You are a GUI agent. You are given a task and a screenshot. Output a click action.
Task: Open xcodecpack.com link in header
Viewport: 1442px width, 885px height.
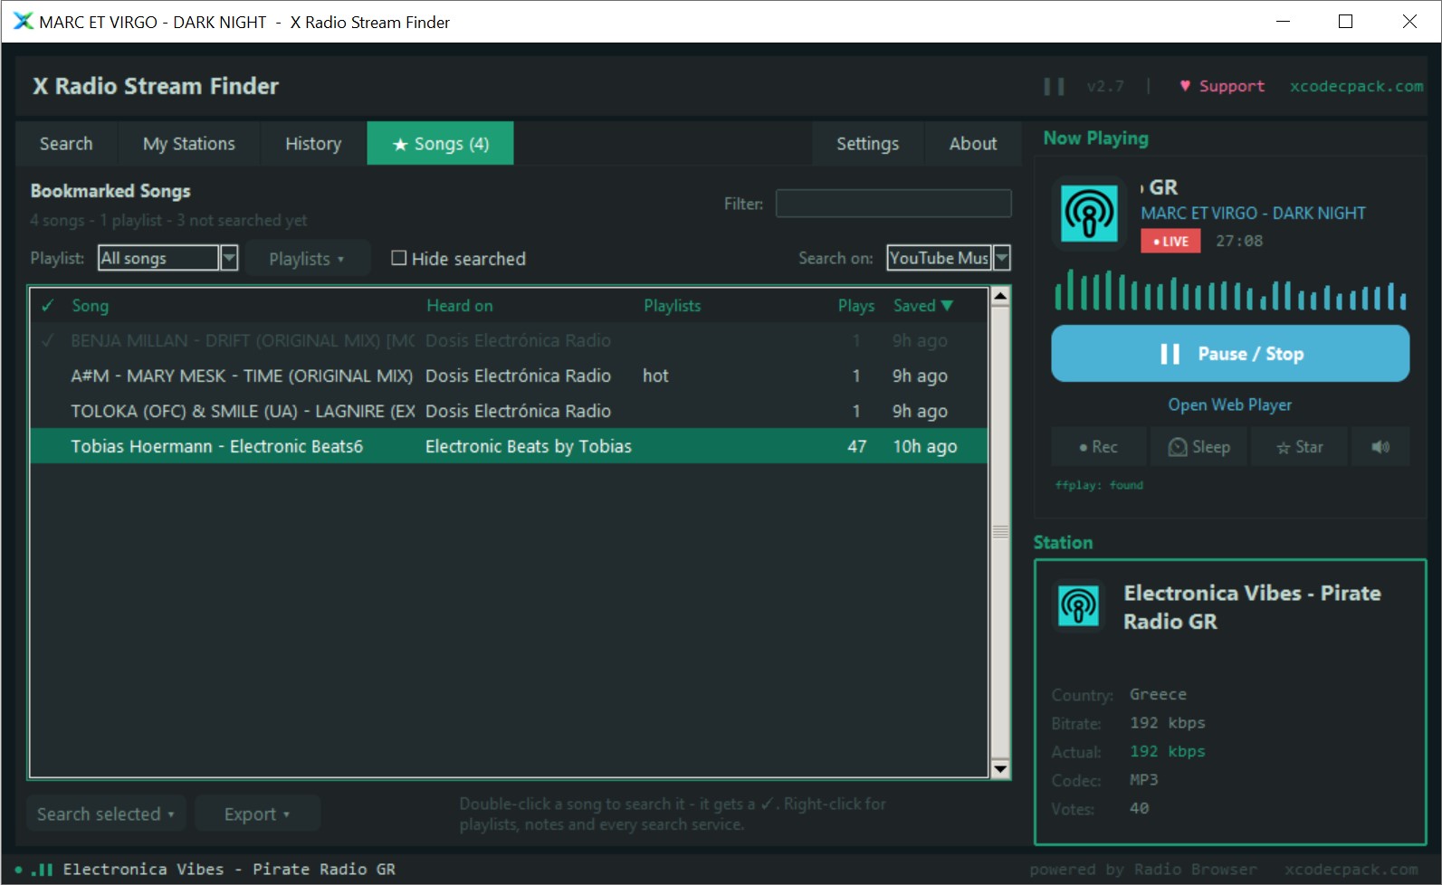tap(1356, 86)
